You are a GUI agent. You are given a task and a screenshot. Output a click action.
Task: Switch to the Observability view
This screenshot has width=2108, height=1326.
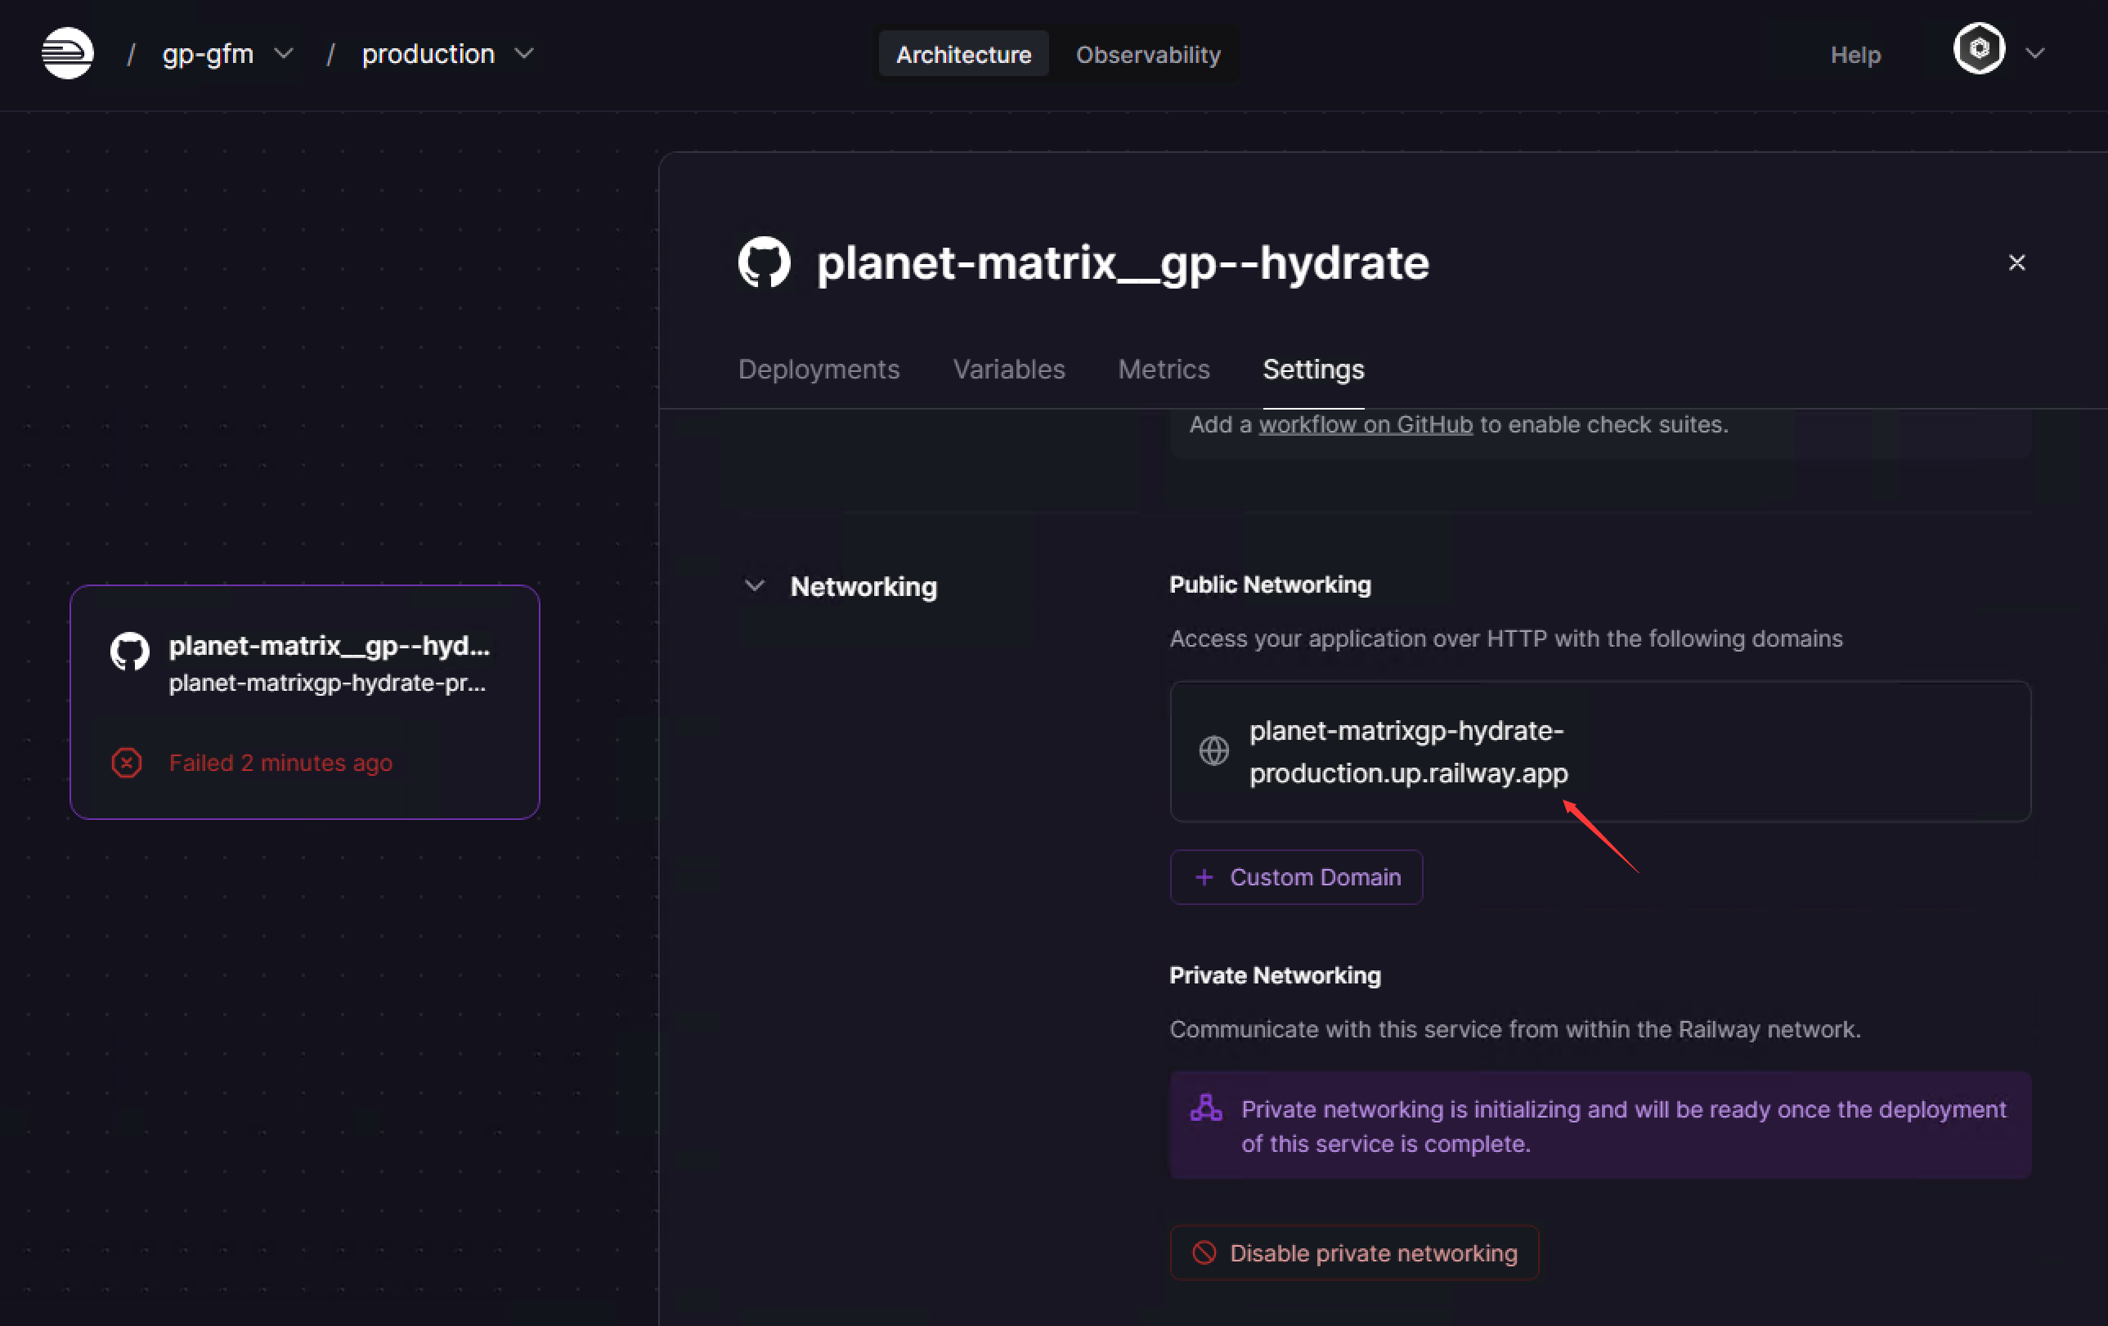point(1148,54)
